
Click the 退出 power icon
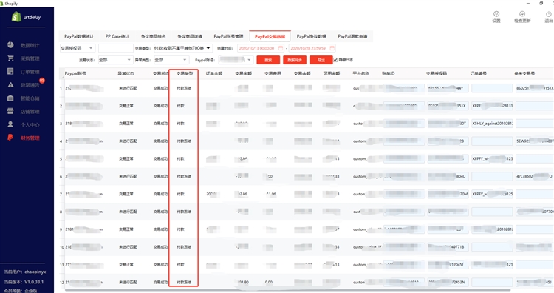[548, 14]
